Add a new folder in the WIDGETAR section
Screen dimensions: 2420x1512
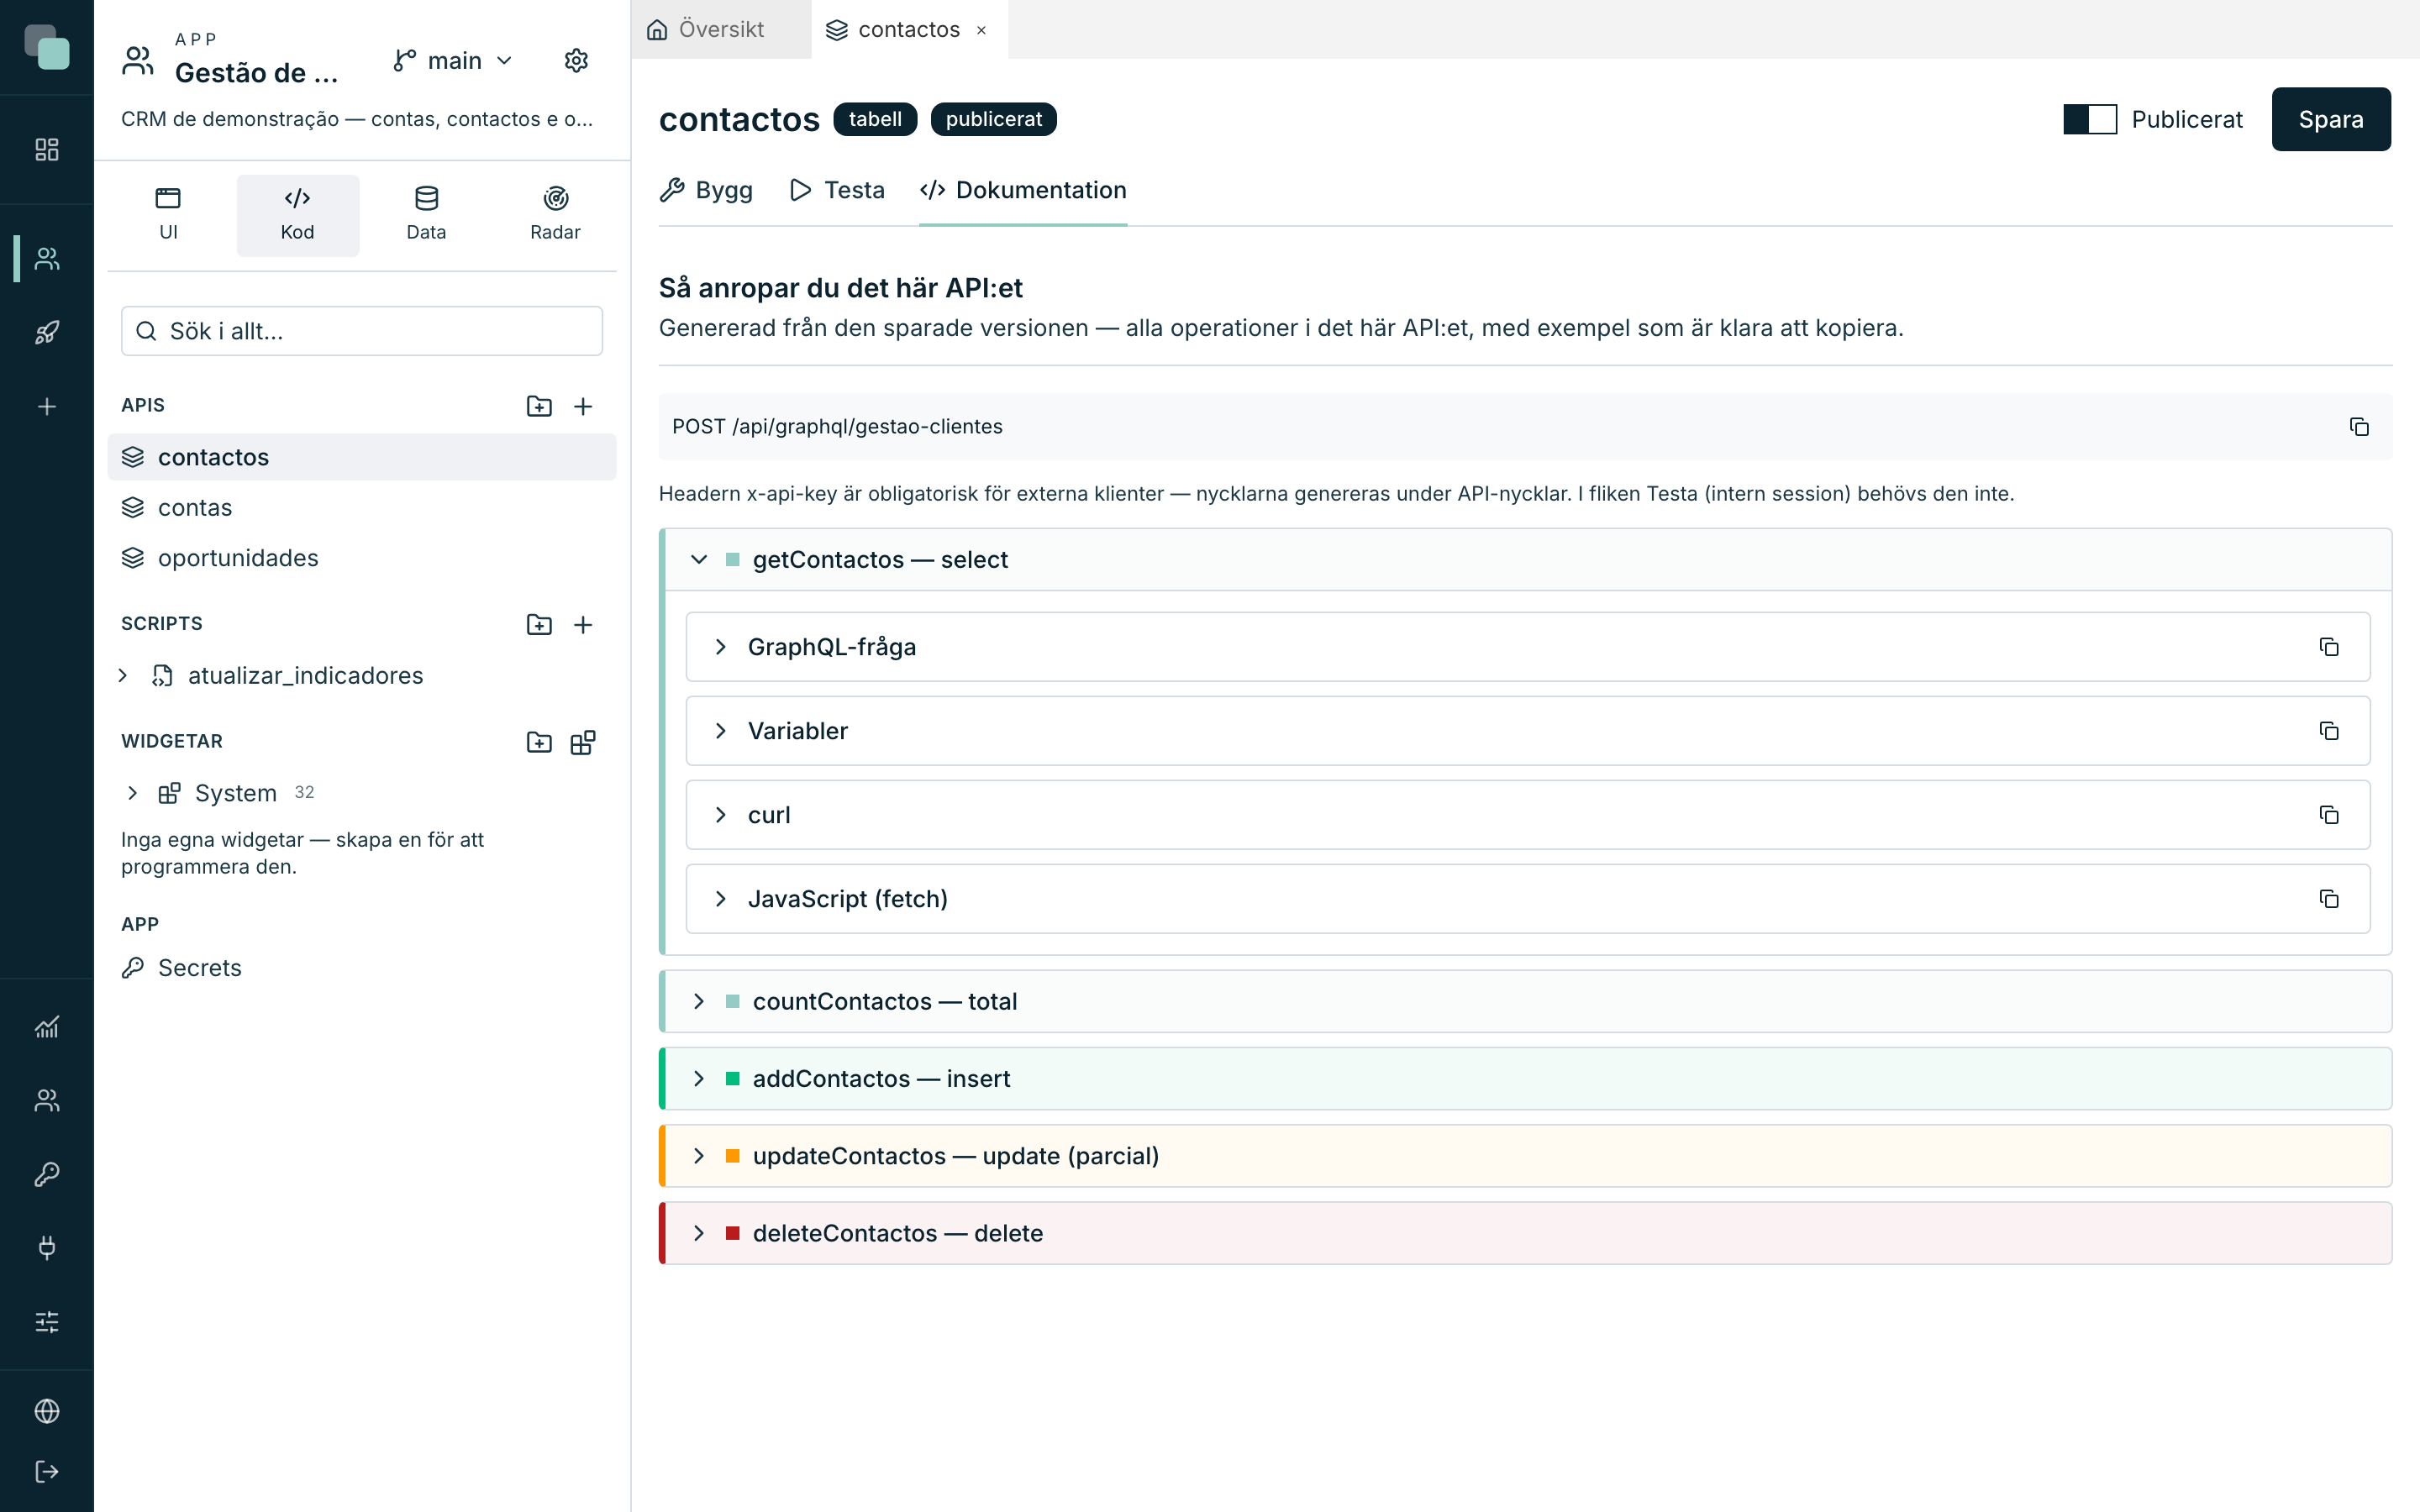[539, 742]
